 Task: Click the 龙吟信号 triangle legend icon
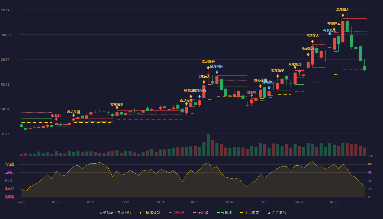(269, 213)
